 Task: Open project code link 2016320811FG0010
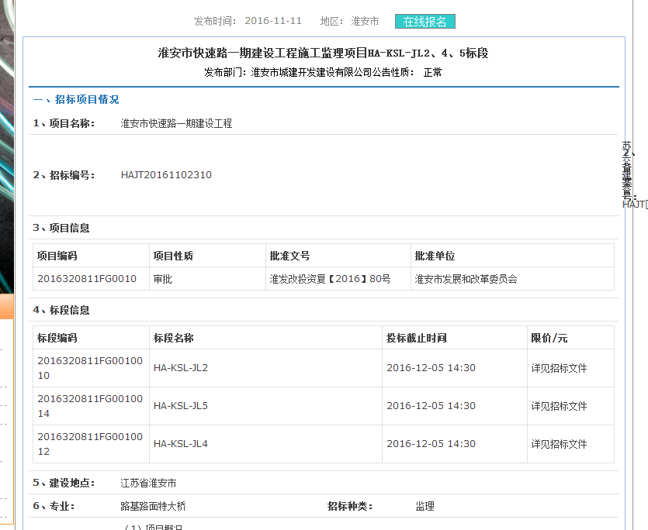tap(86, 279)
